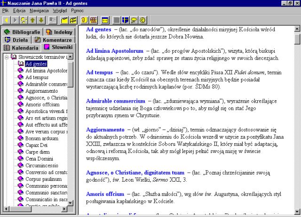Select Conversio ad creaturam tree entry
Viewport: 301px width, 217px height.
(x=46, y=172)
